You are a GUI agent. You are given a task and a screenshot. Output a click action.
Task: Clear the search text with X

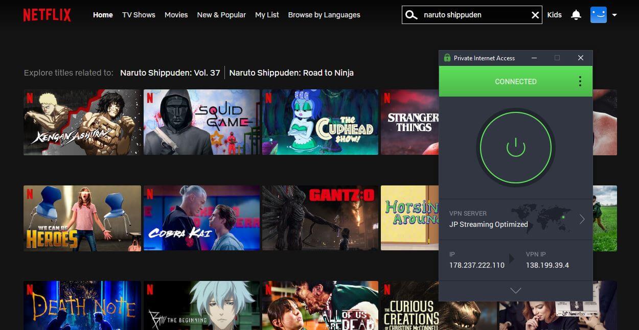[535, 15]
